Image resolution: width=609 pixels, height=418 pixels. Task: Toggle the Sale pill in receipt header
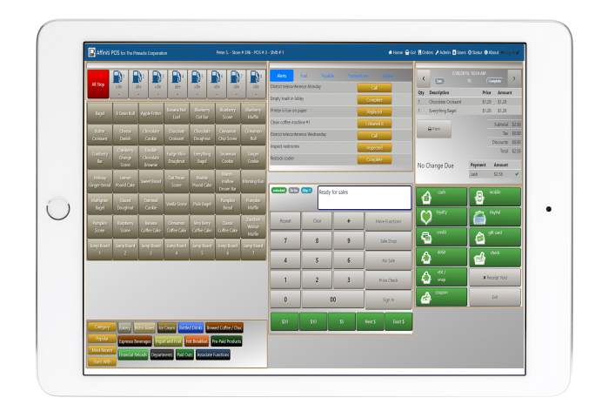click(440, 80)
